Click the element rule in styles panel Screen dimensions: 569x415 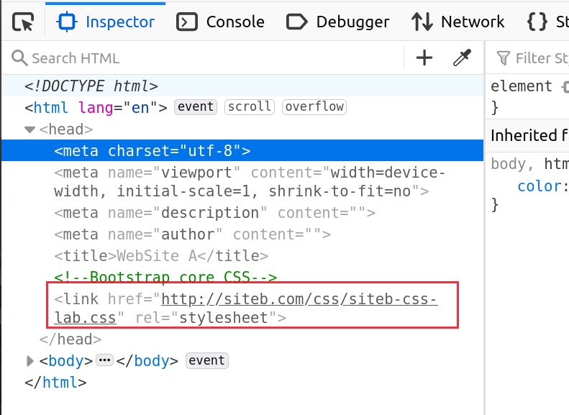coord(522,86)
